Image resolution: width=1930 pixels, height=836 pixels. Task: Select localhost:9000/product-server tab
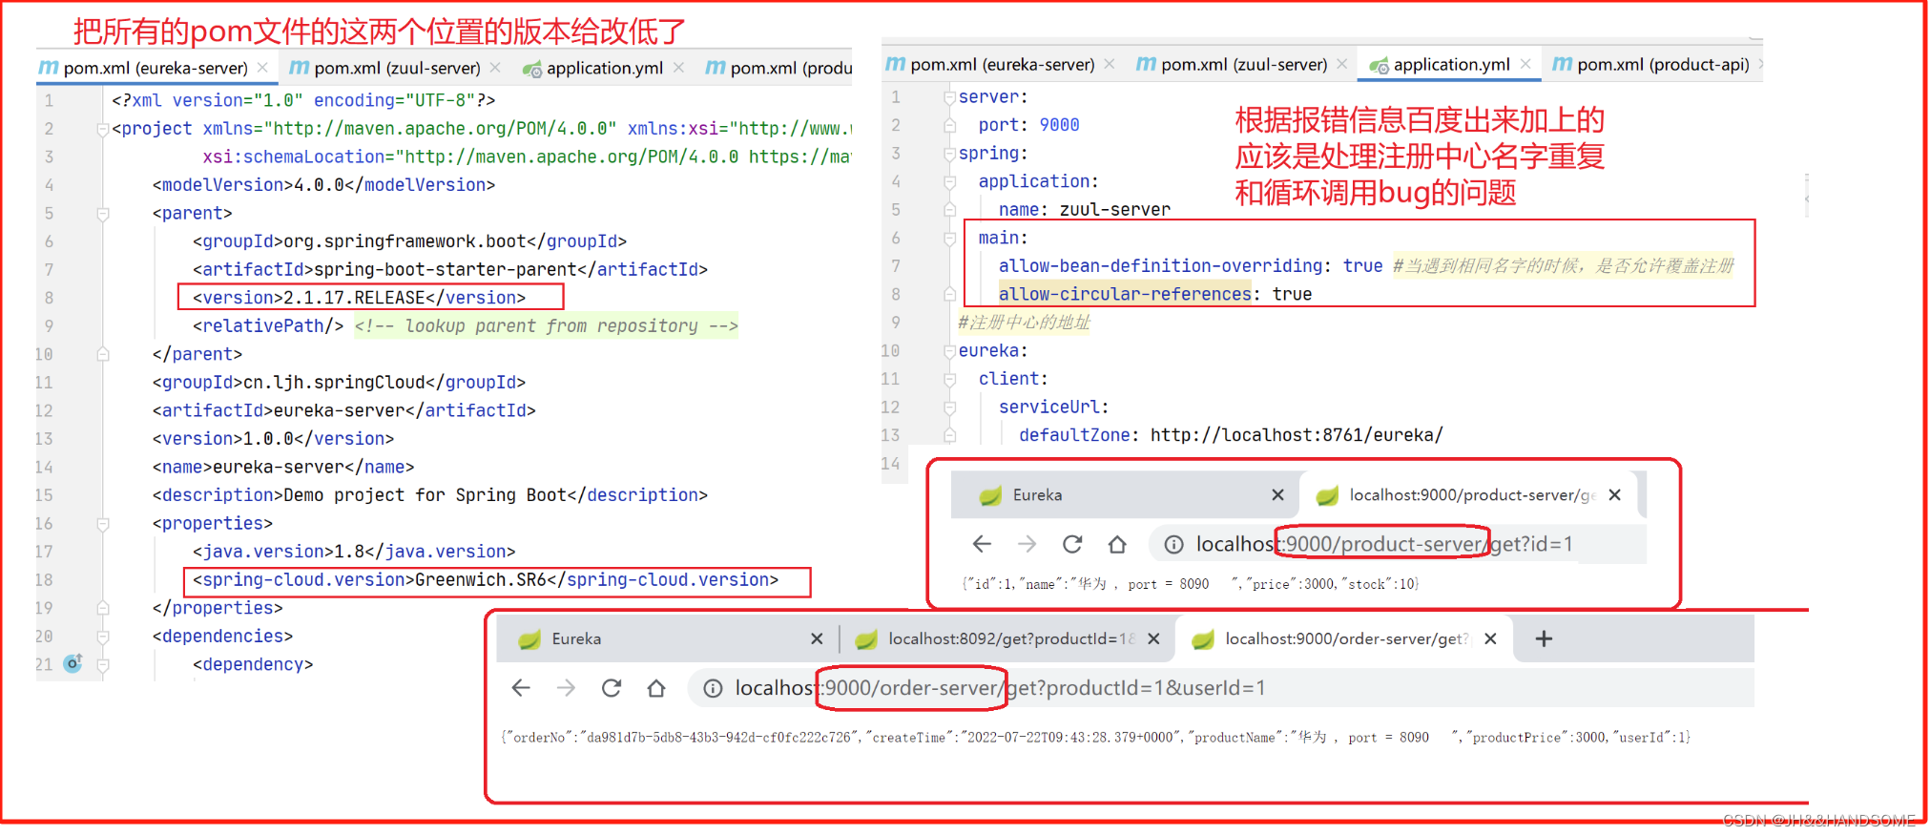pyautogui.click(x=1467, y=495)
